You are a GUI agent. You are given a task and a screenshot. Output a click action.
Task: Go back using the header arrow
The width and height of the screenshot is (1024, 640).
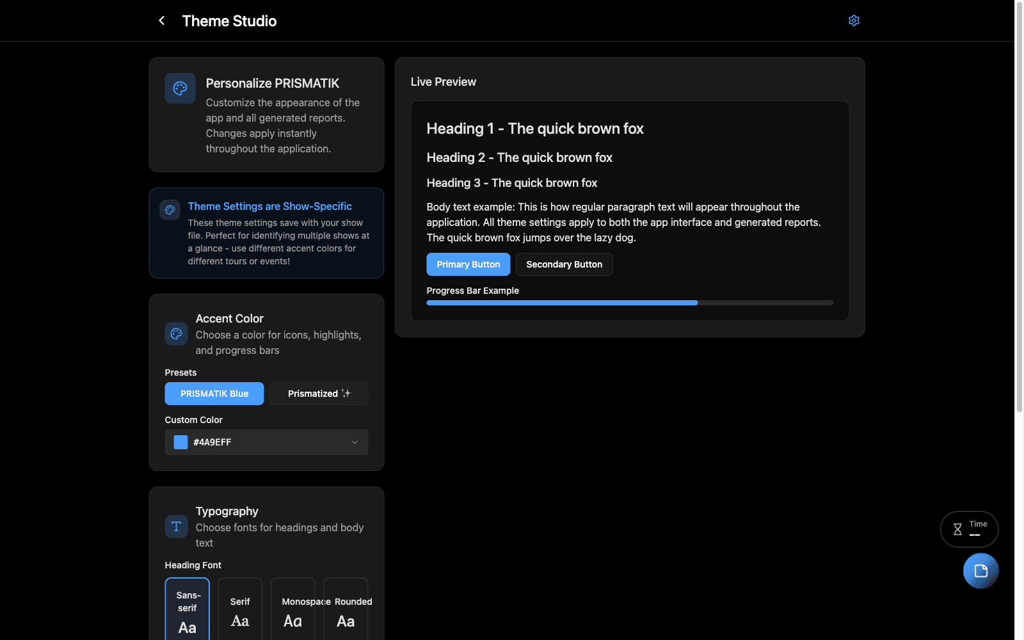tap(162, 20)
